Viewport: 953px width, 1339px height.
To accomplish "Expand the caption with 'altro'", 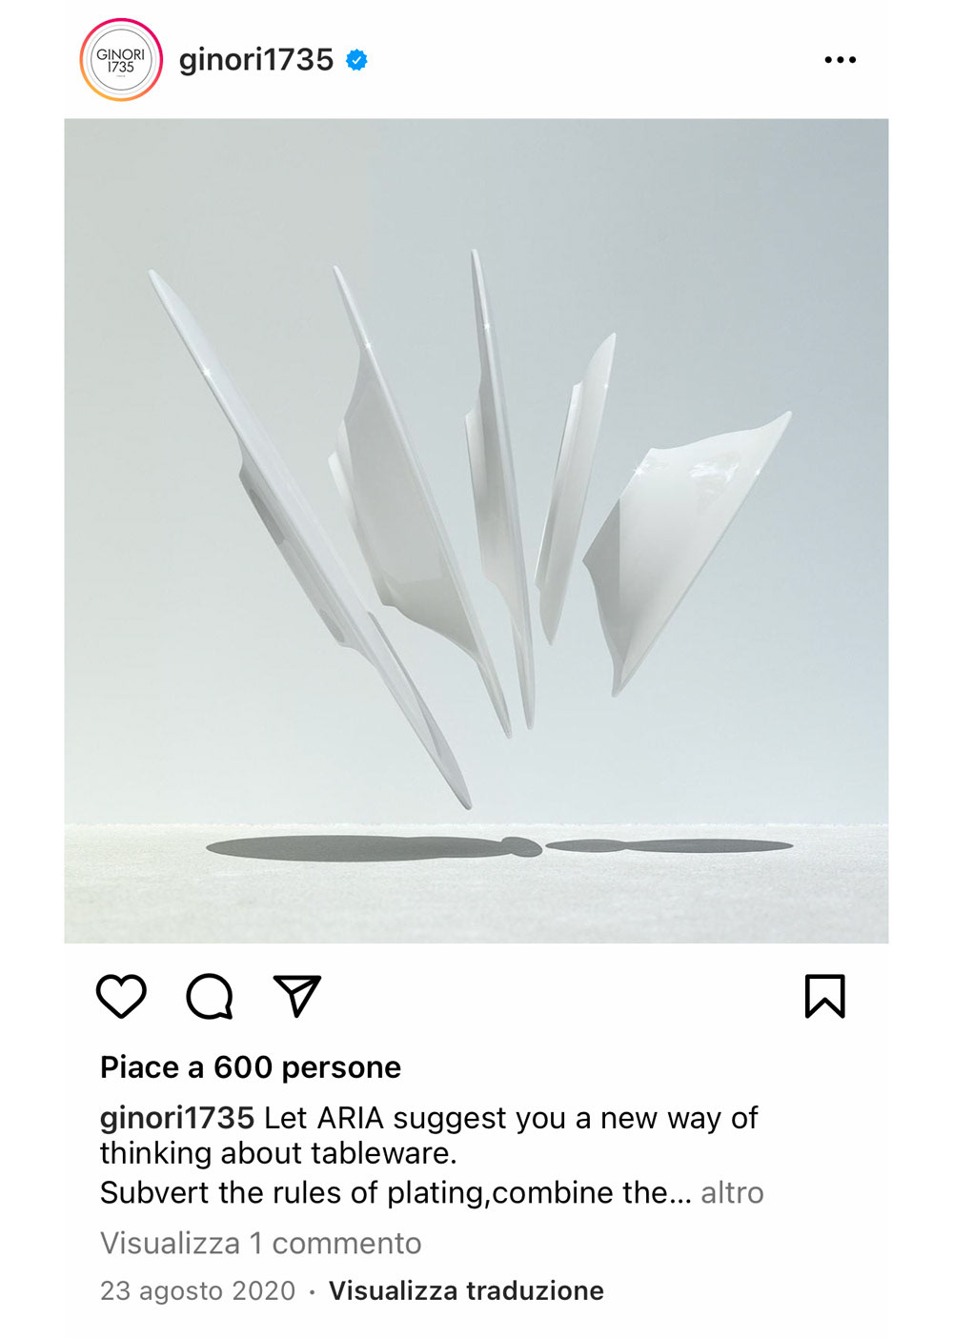I will coord(732,1193).
